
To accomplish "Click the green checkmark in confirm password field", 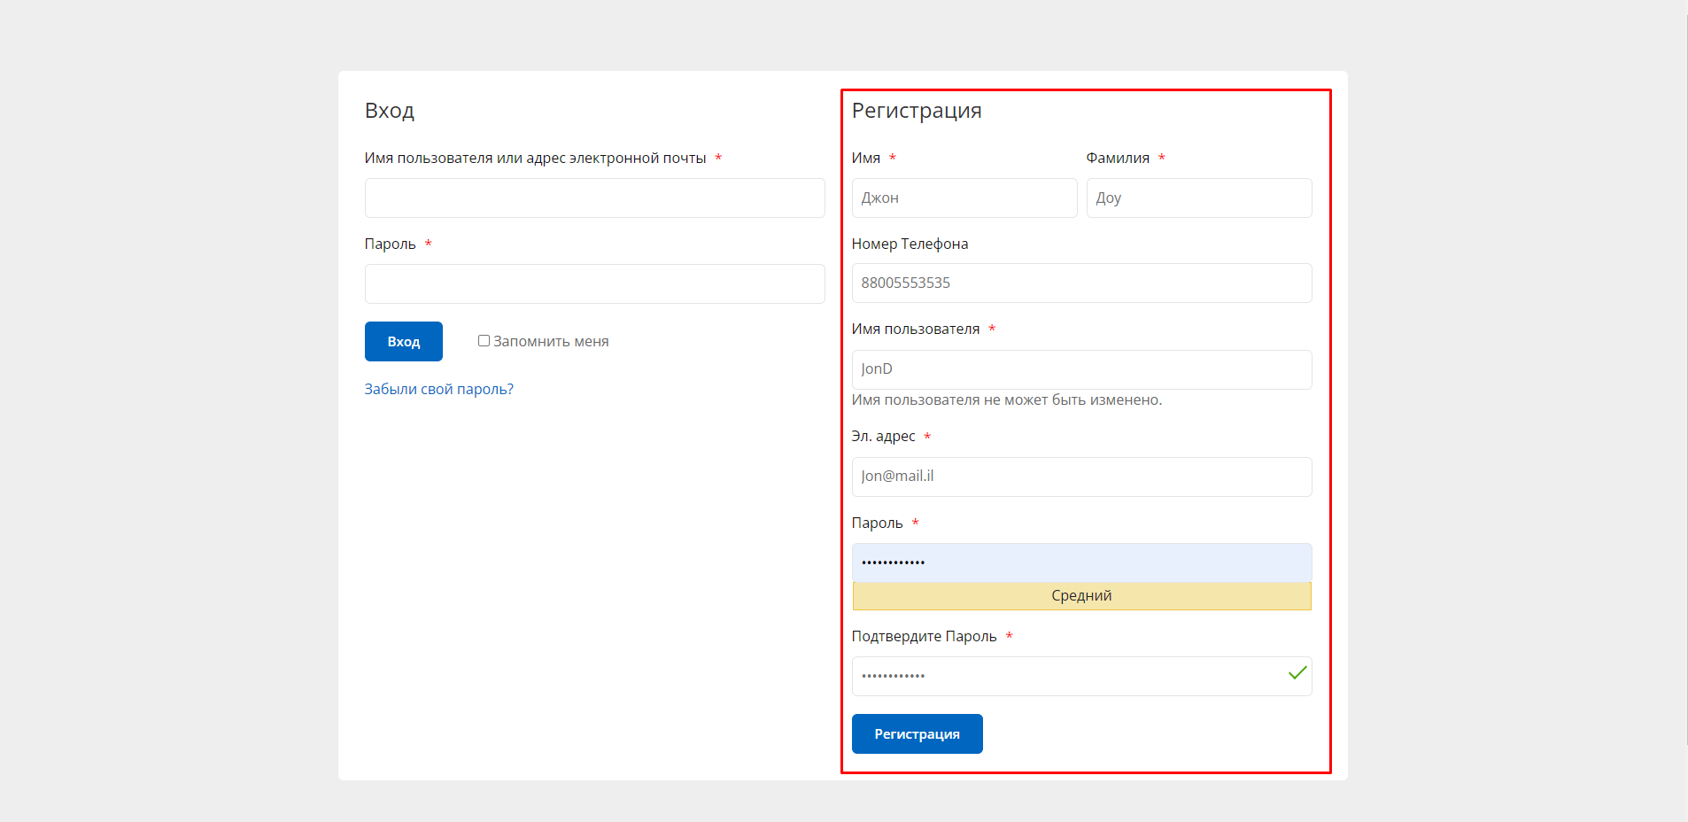I will 1297,674.
